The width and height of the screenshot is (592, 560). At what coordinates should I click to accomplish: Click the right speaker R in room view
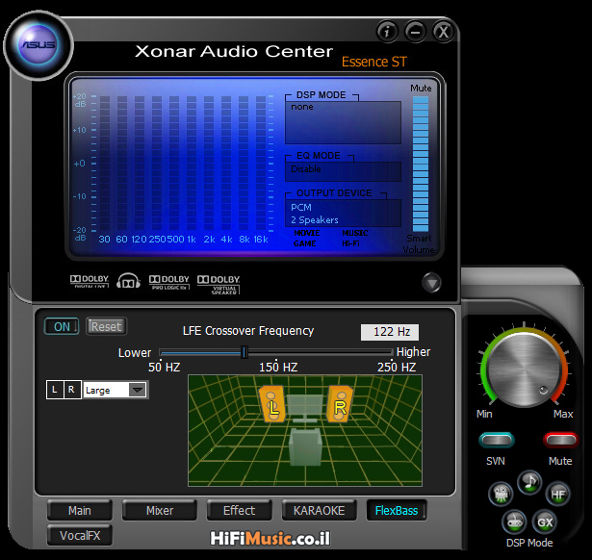340,403
